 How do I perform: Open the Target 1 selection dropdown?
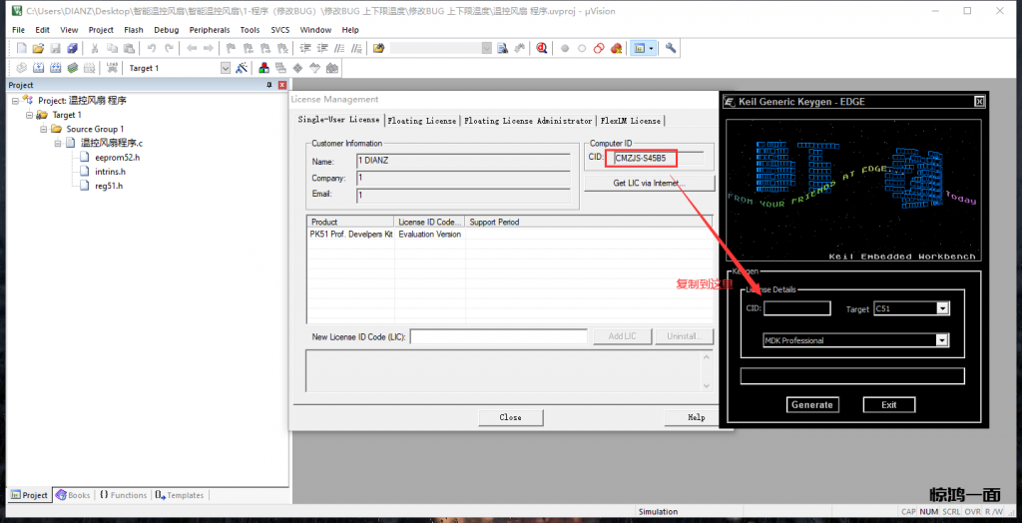[225, 68]
